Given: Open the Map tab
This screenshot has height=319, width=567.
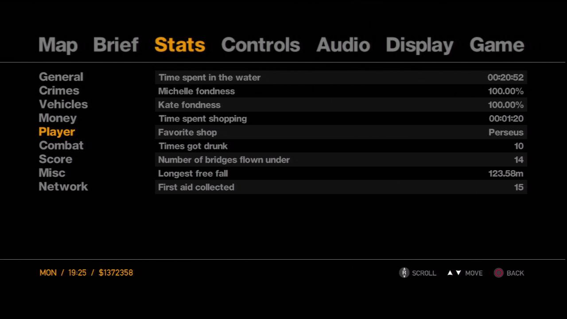Looking at the screenshot, I should click(58, 45).
